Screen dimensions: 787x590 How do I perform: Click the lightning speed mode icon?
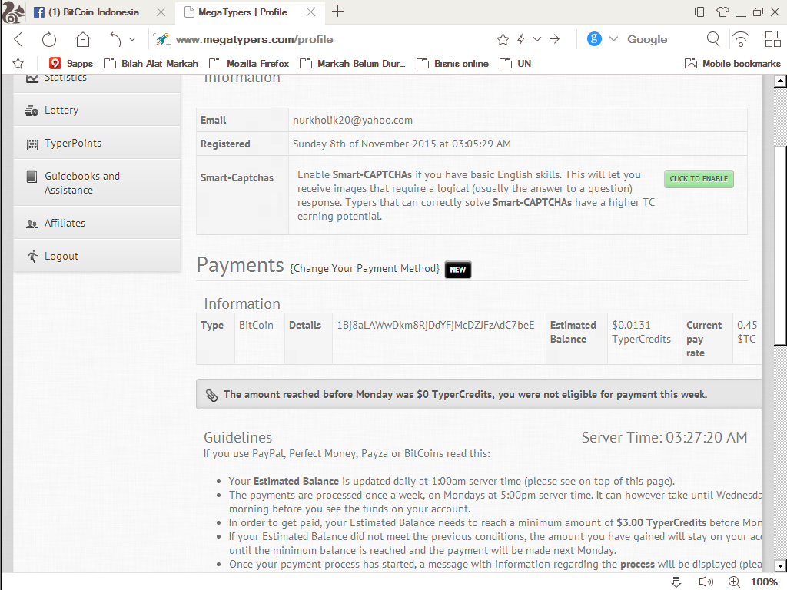[521, 39]
